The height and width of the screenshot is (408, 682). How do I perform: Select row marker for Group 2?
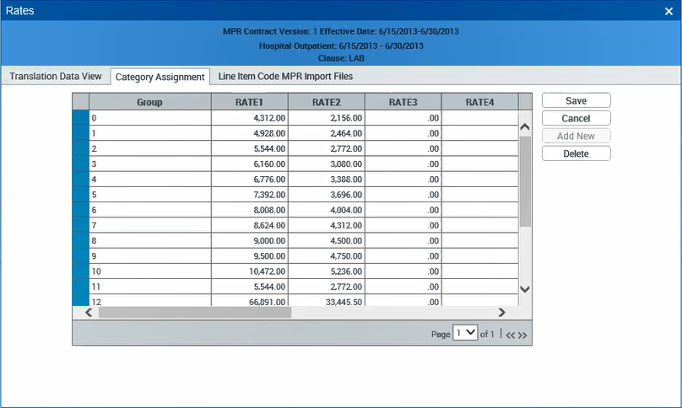pyautogui.click(x=80, y=148)
